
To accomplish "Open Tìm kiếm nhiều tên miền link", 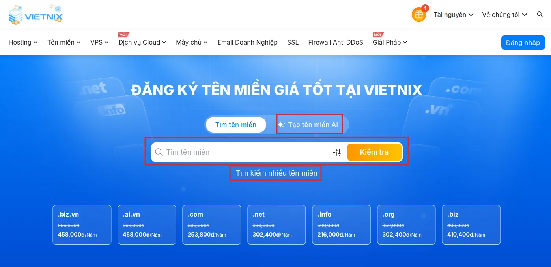I will 276,173.
